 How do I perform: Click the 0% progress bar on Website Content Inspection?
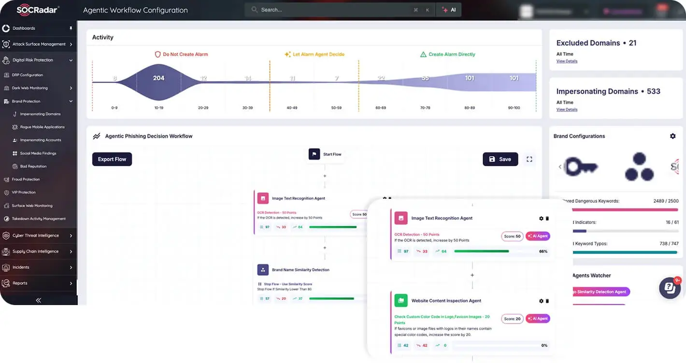pos(496,346)
